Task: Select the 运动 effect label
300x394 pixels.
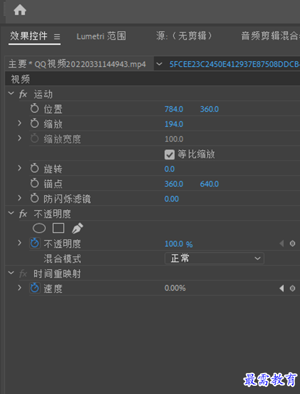Action: tap(43, 94)
